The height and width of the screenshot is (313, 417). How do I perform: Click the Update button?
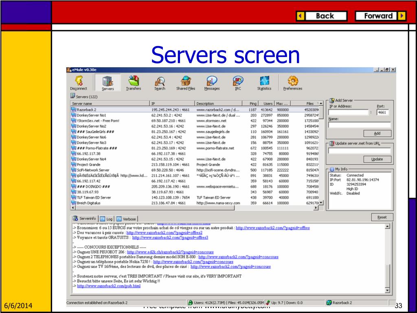click(x=377, y=159)
